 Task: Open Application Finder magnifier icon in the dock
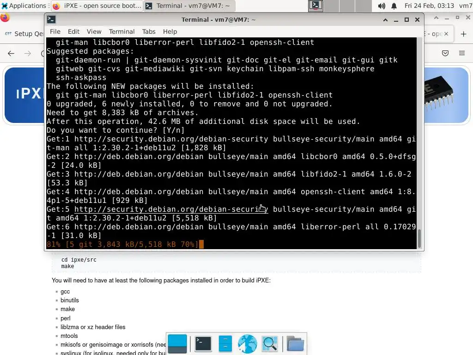[x=270, y=344]
